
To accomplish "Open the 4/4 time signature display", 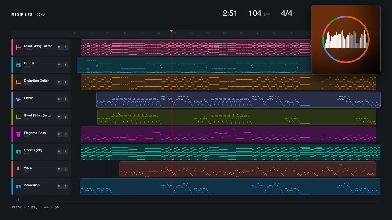I will [x=287, y=13].
